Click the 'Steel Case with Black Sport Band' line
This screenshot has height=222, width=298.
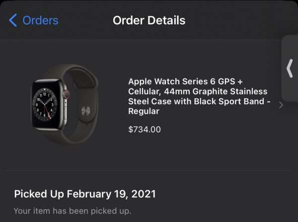(x=198, y=101)
